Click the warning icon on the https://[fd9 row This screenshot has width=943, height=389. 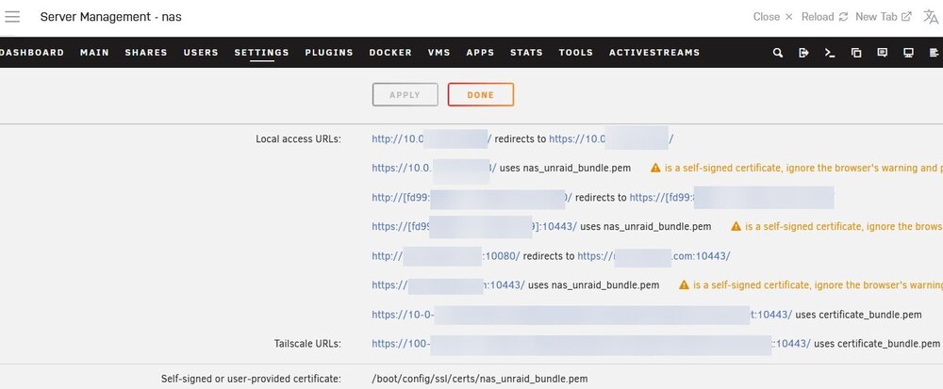tap(736, 226)
